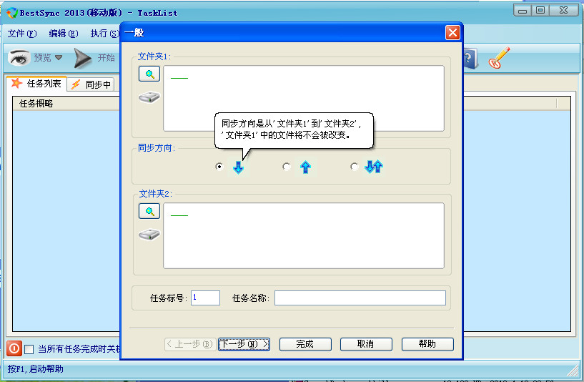
Task: Click the 下一步(N) button
Action: pos(244,344)
